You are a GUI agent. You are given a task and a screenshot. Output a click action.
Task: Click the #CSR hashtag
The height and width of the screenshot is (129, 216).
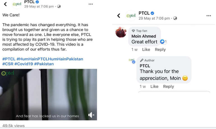point(8,64)
